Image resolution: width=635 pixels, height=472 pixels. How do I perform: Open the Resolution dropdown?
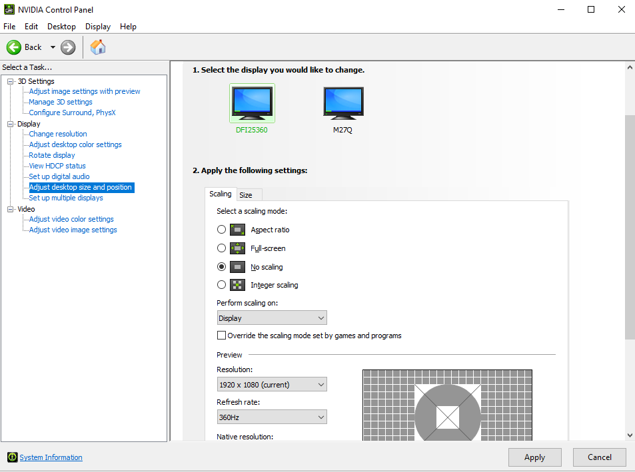point(272,384)
